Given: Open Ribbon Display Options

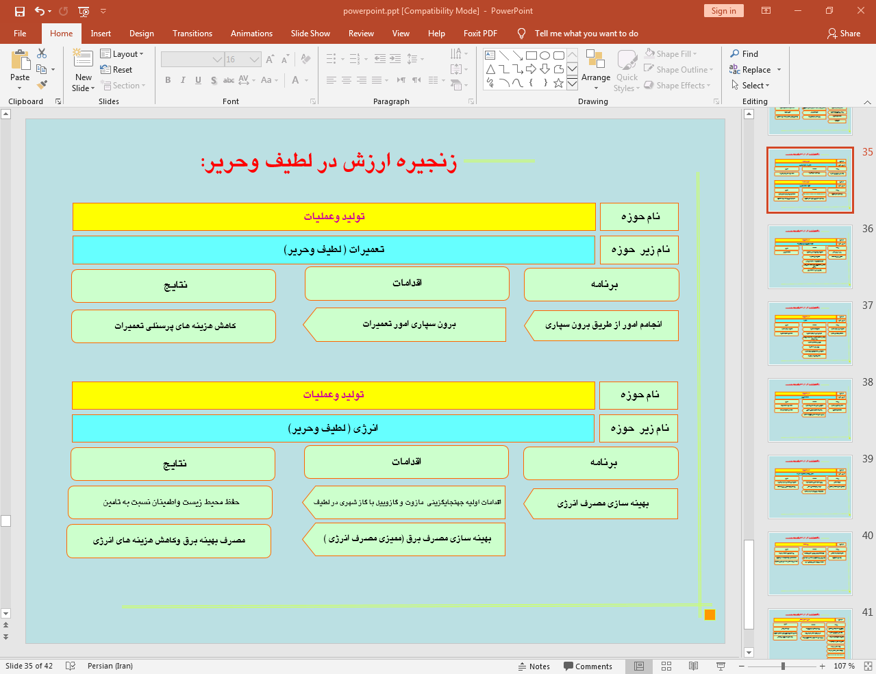Looking at the screenshot, I should 766,11.
